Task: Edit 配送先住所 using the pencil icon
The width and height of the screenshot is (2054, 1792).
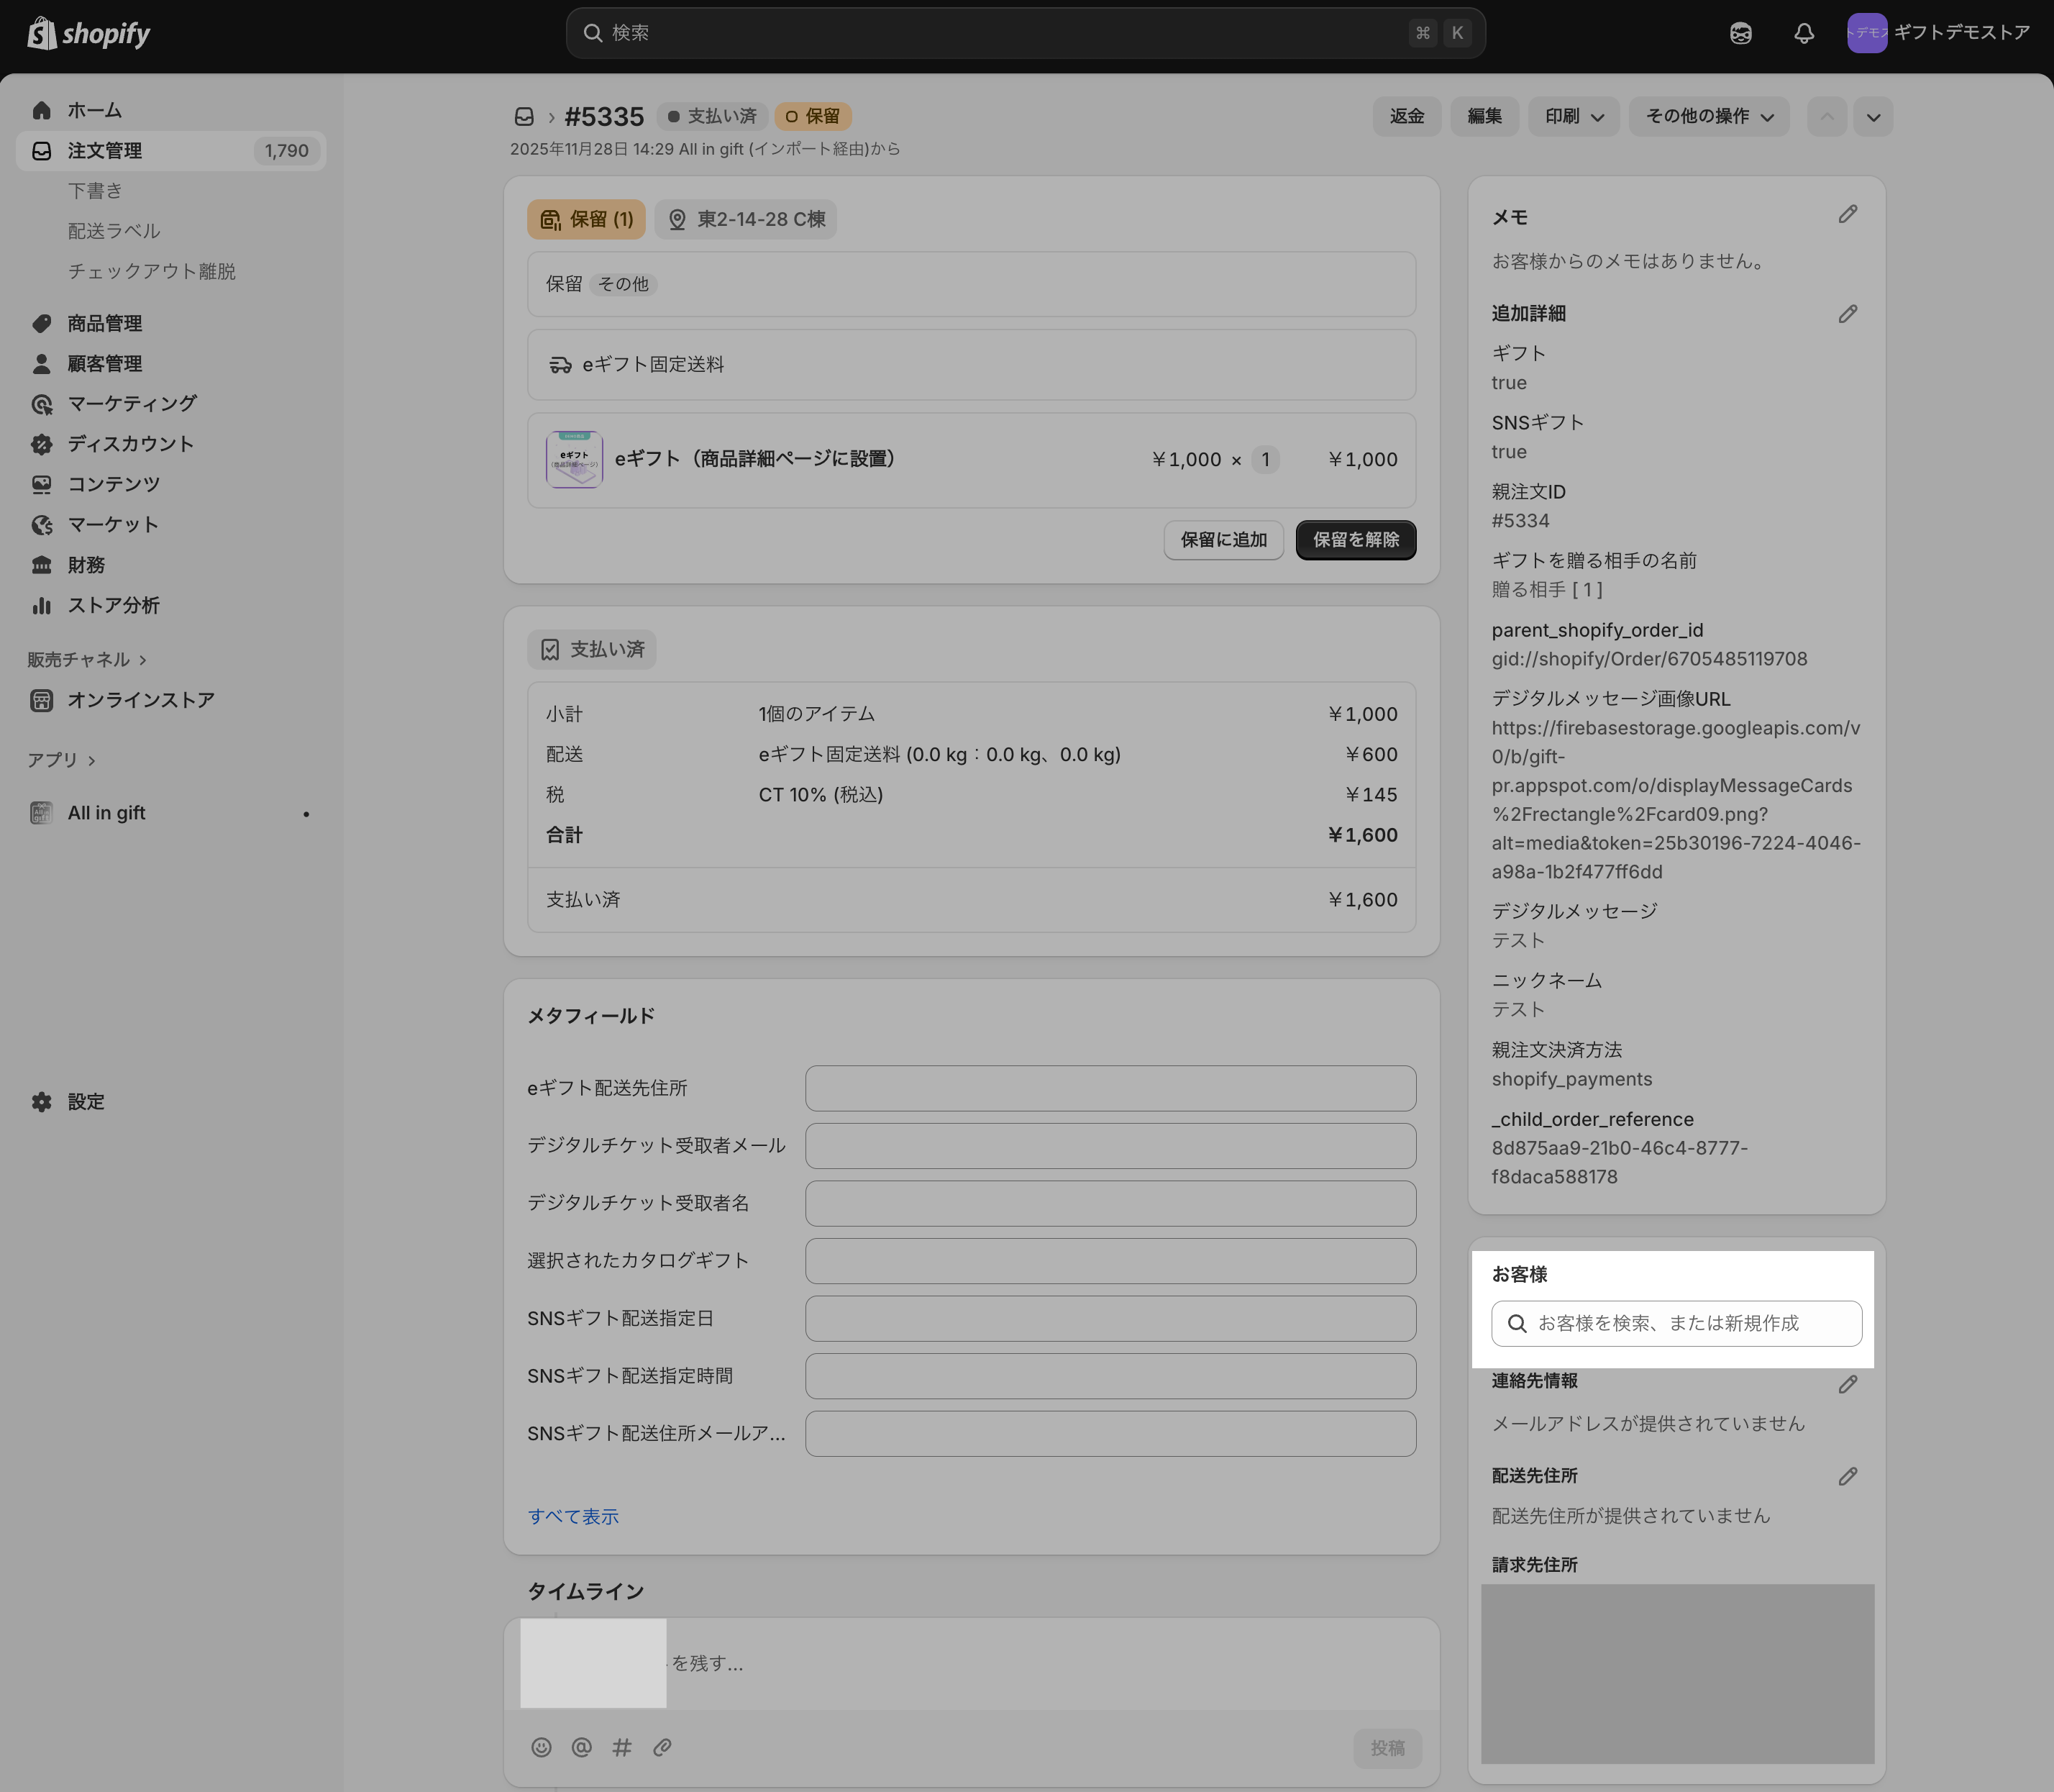Action: [1847, 1476]
